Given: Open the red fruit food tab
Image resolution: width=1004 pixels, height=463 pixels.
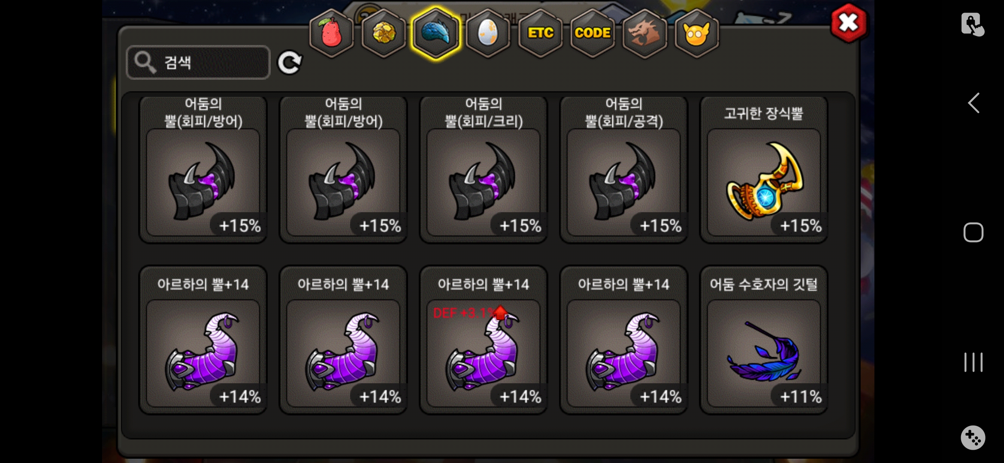Looking at the screenshot, I should click(x=331, y=33).
